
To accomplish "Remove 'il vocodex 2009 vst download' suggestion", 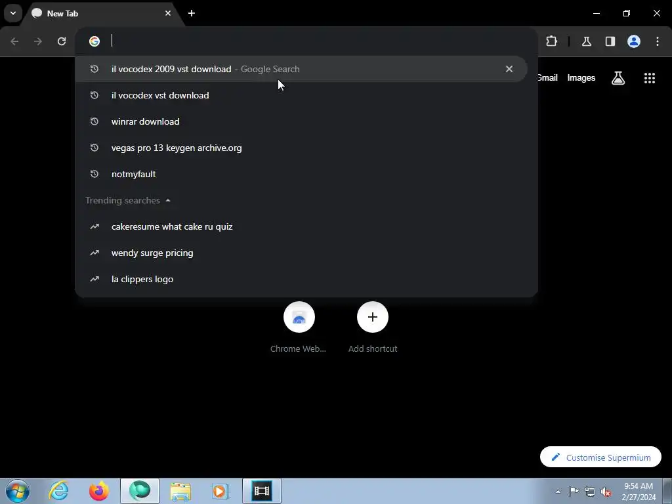I will pyautogui.click(x=509, y=69).
